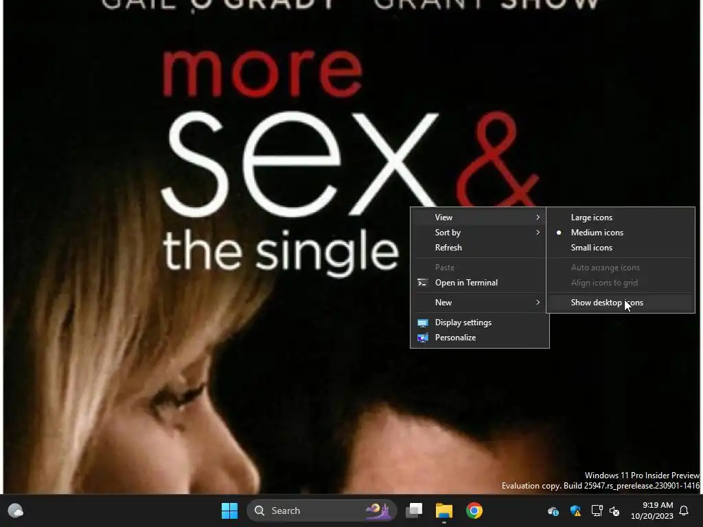This screenshot has height=527, width=703.
Task: Click the Display settings monitor icon
Action: click(x=422, y=323)
